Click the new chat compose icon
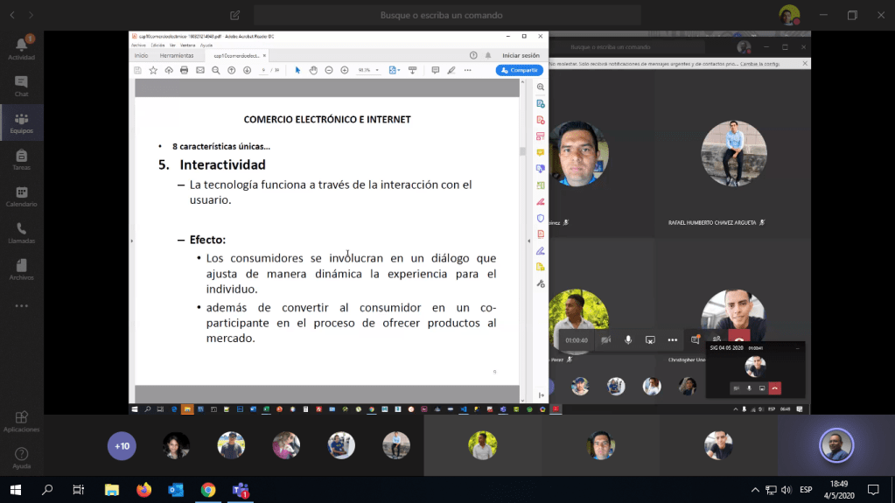 point(234,15)
